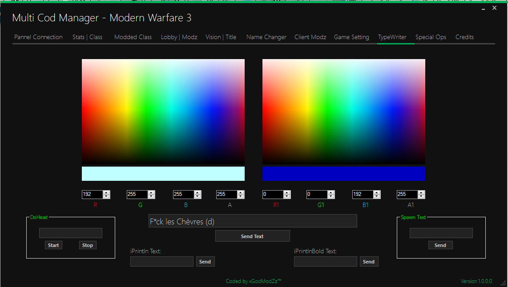Screen dimensions: 508x287
Task: Click the dark blue preview color bar
Action: (344, 174)
